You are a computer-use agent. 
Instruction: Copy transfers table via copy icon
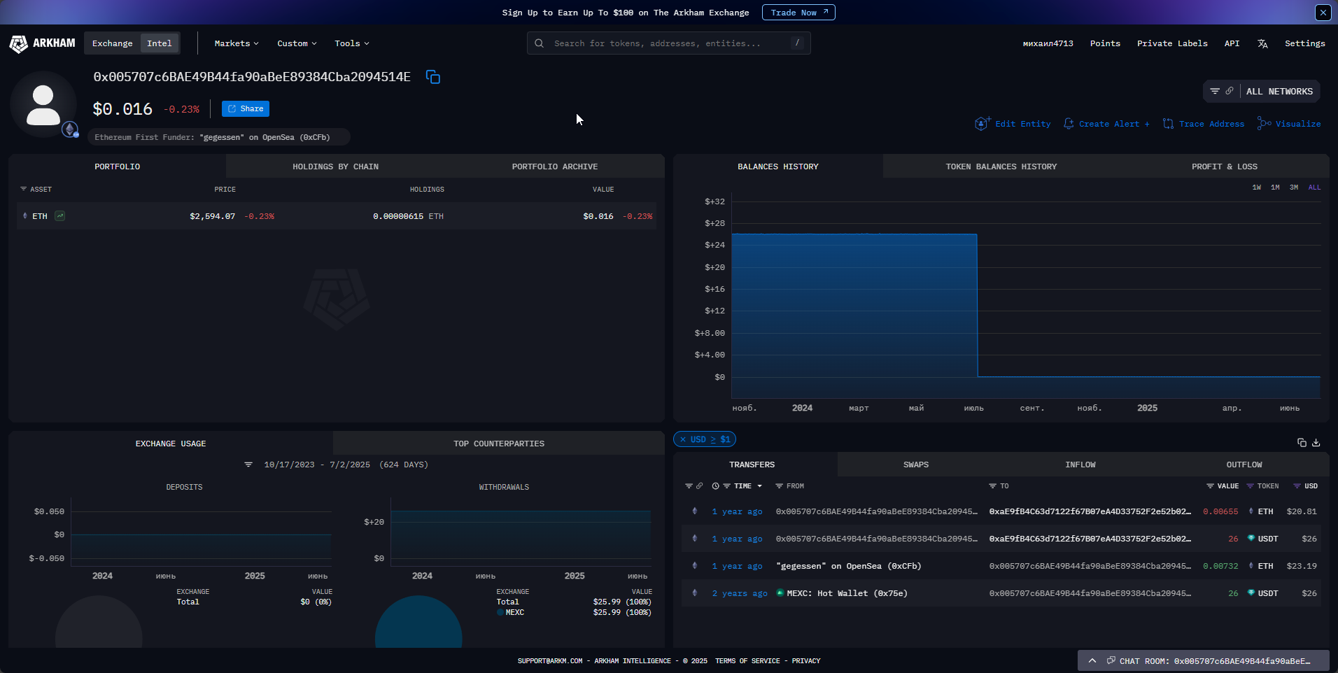1302,442
